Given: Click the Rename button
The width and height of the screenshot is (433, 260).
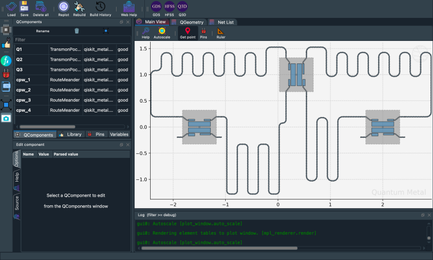Looking at the screenshot, I should pos(43,31).
